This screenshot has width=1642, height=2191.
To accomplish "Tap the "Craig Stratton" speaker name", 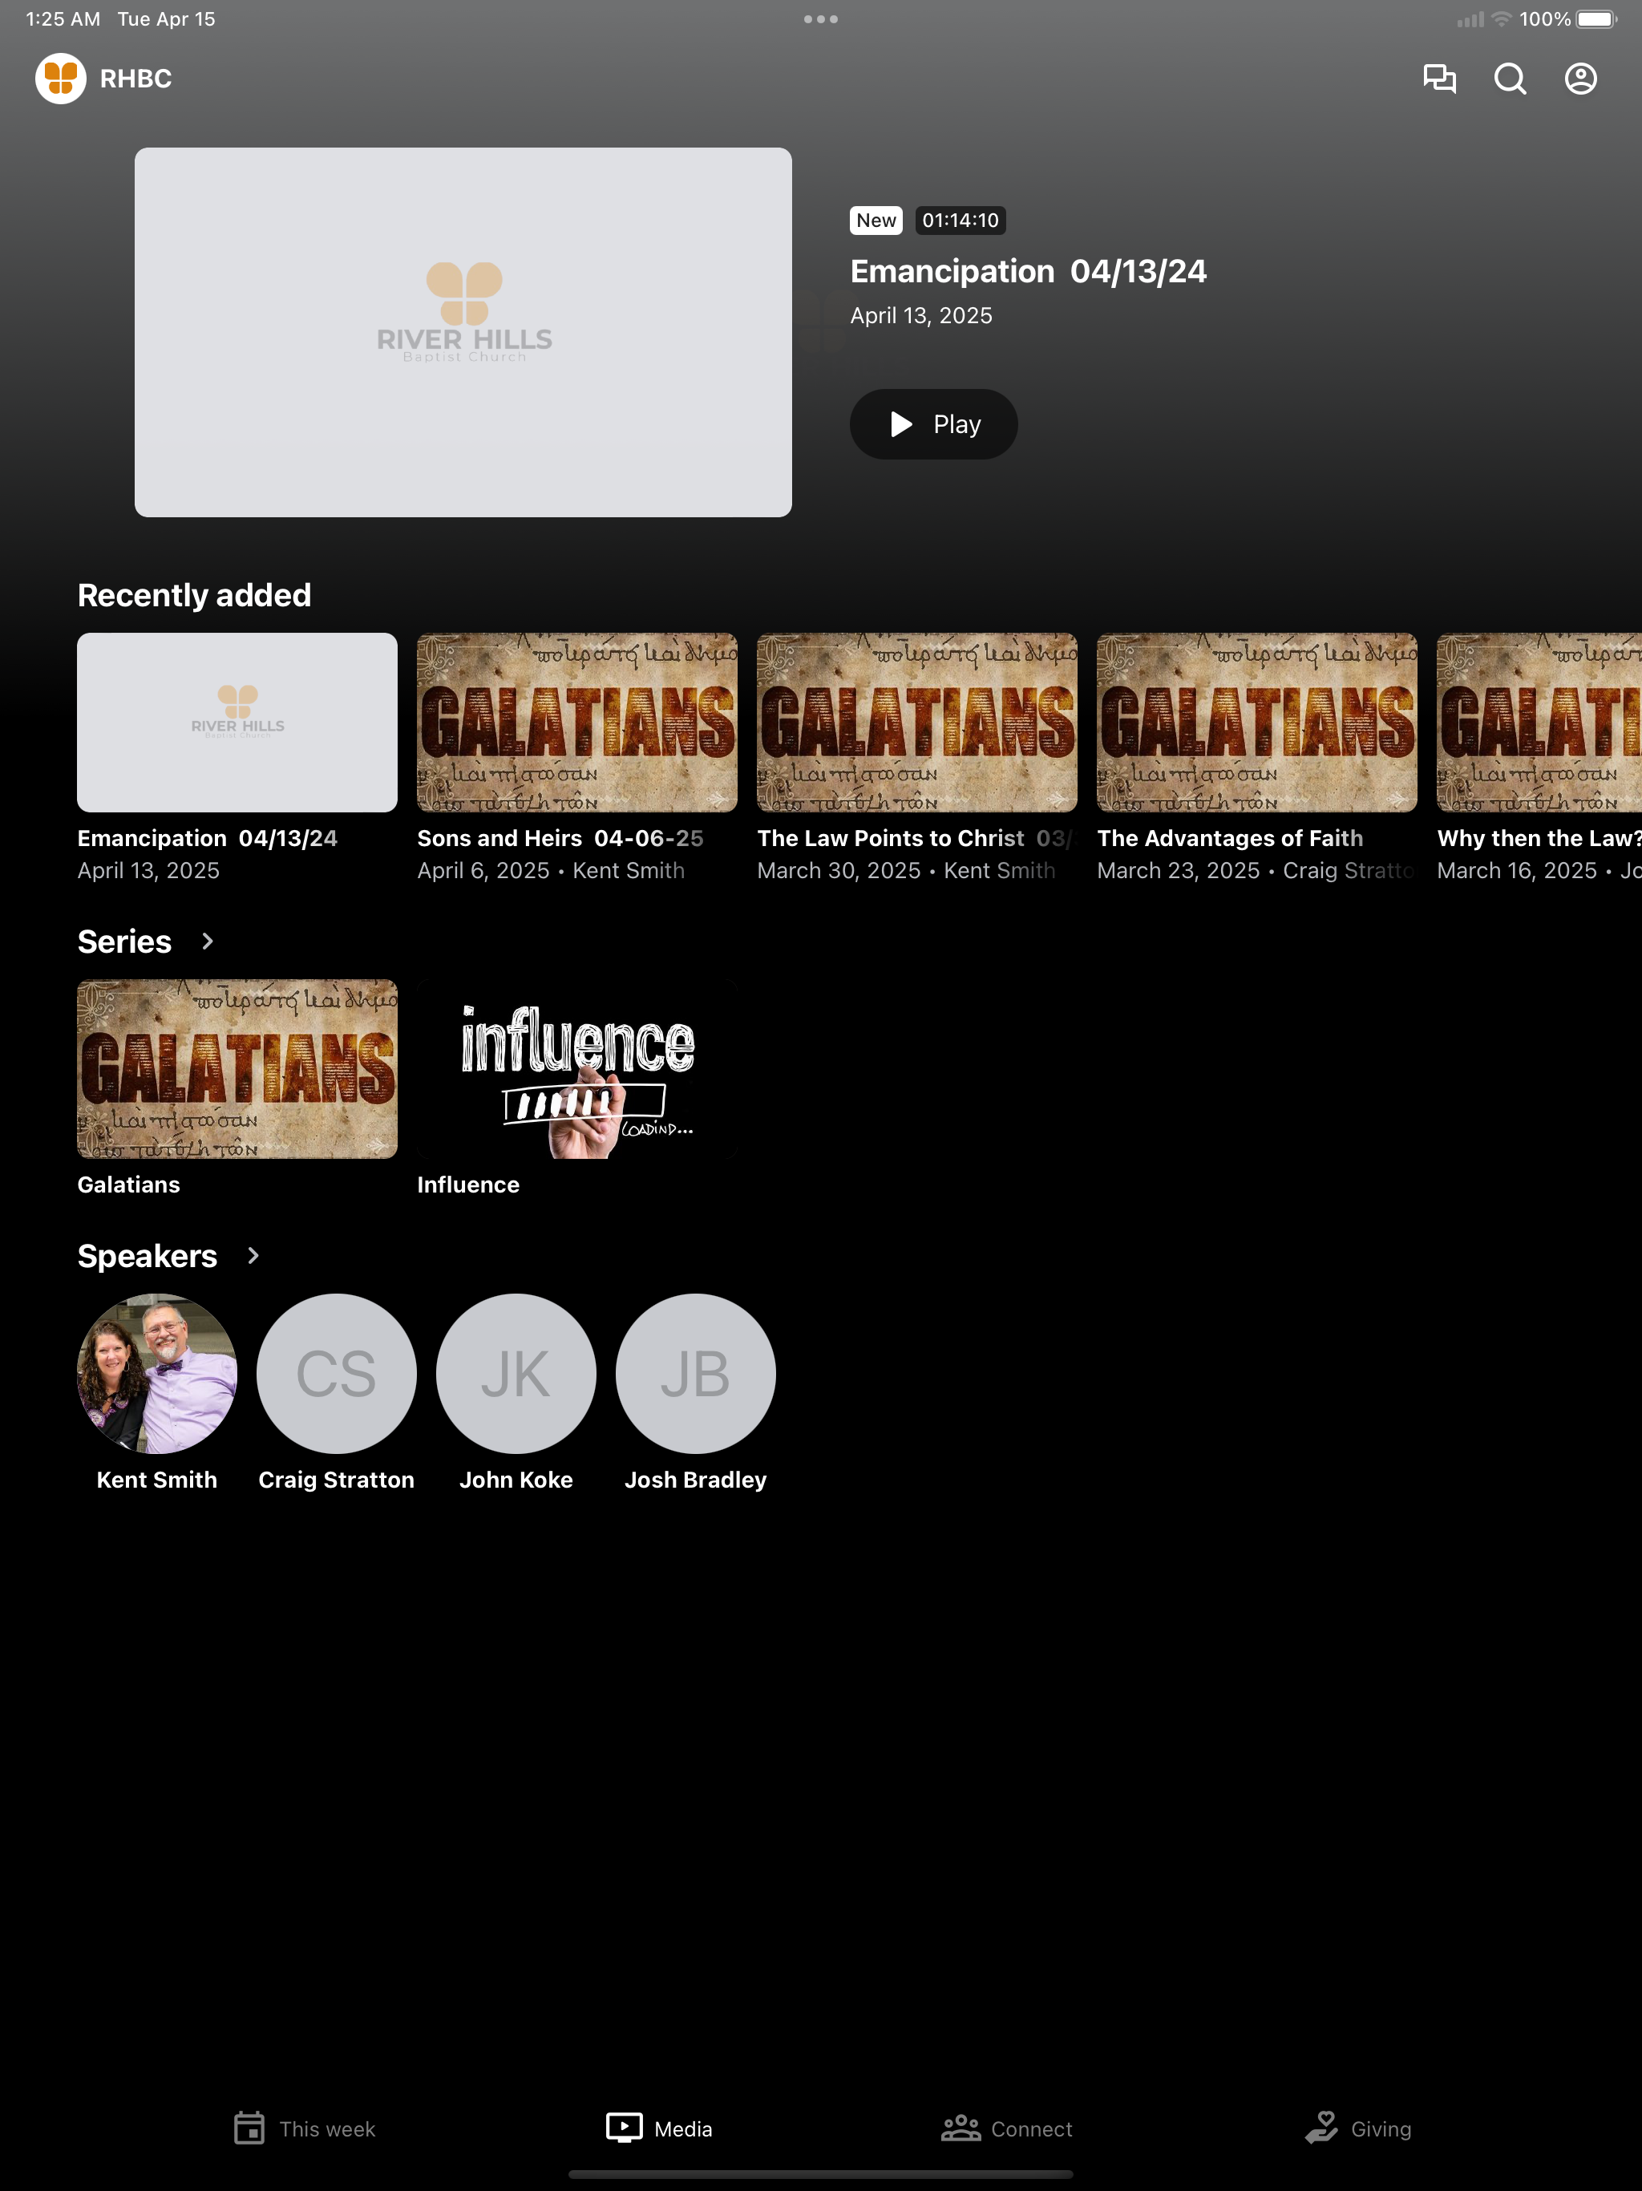I will pos(337,1480).
